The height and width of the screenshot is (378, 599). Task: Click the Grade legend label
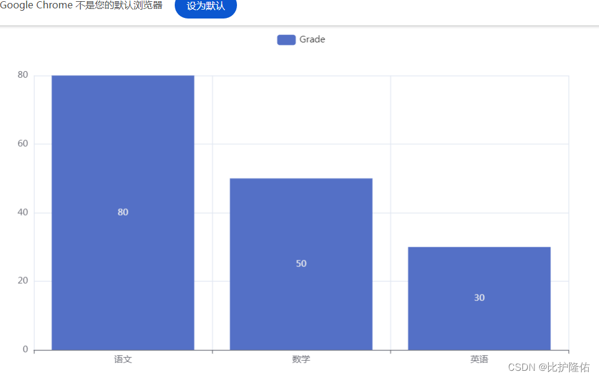tap(312, 39)
